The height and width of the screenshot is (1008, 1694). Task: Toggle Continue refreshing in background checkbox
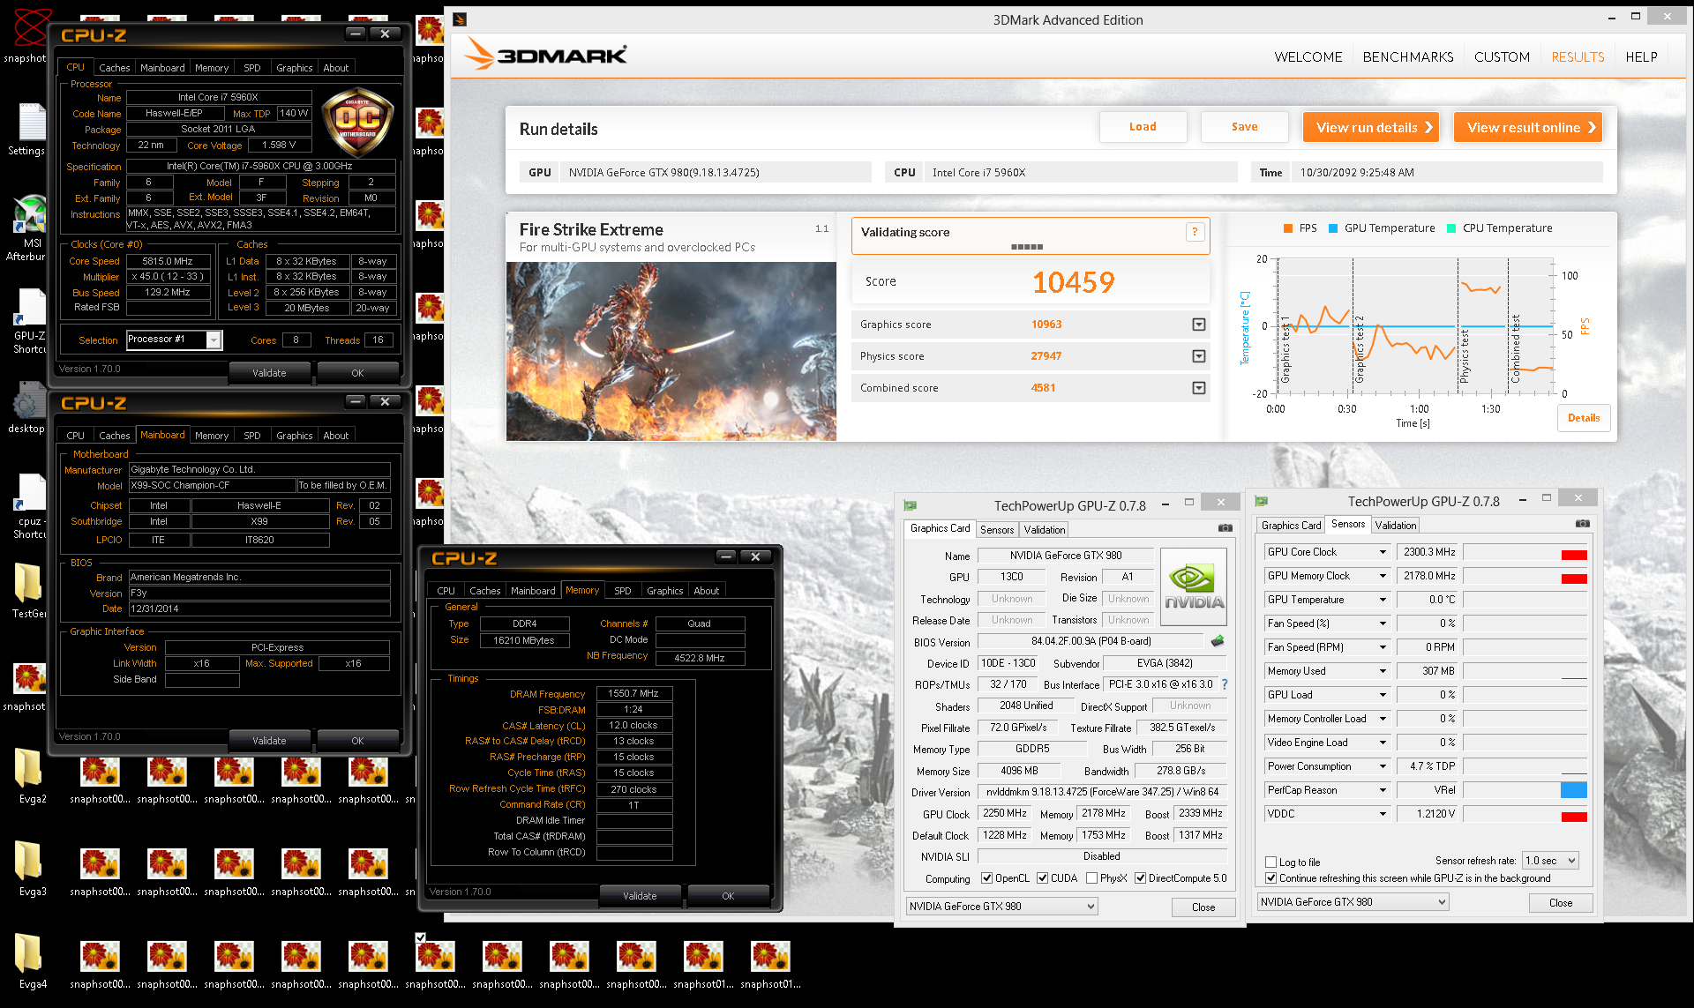tap(1271, 877)
